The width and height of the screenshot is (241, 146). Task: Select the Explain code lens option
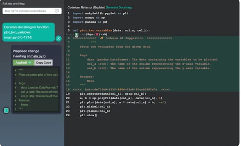(x=99, y=7)
